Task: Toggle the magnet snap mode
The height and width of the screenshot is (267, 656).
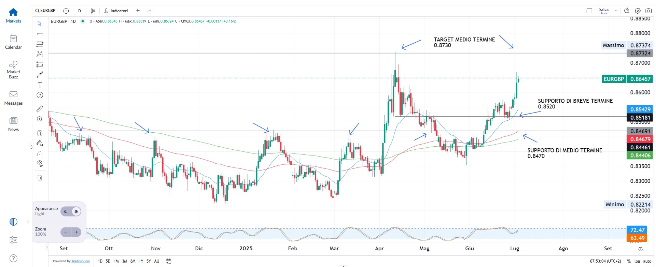Action: click(x=40, y=133)
